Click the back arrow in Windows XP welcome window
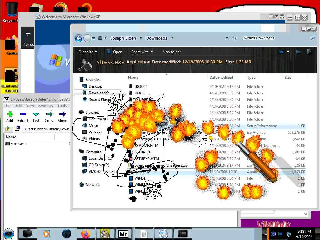 pyautogui.click(x=28, y=34)
